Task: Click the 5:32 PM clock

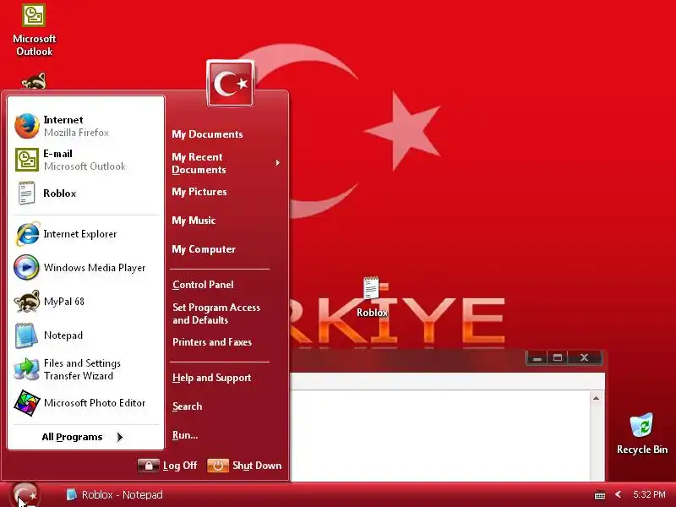Action: pyautogui.click(x=649, y=494)
